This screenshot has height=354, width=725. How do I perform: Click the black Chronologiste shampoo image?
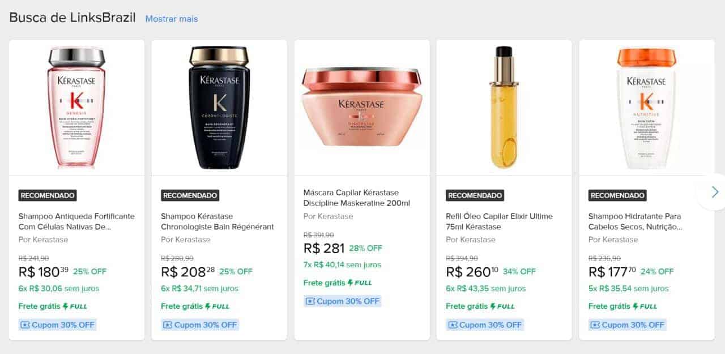[219, 108]
